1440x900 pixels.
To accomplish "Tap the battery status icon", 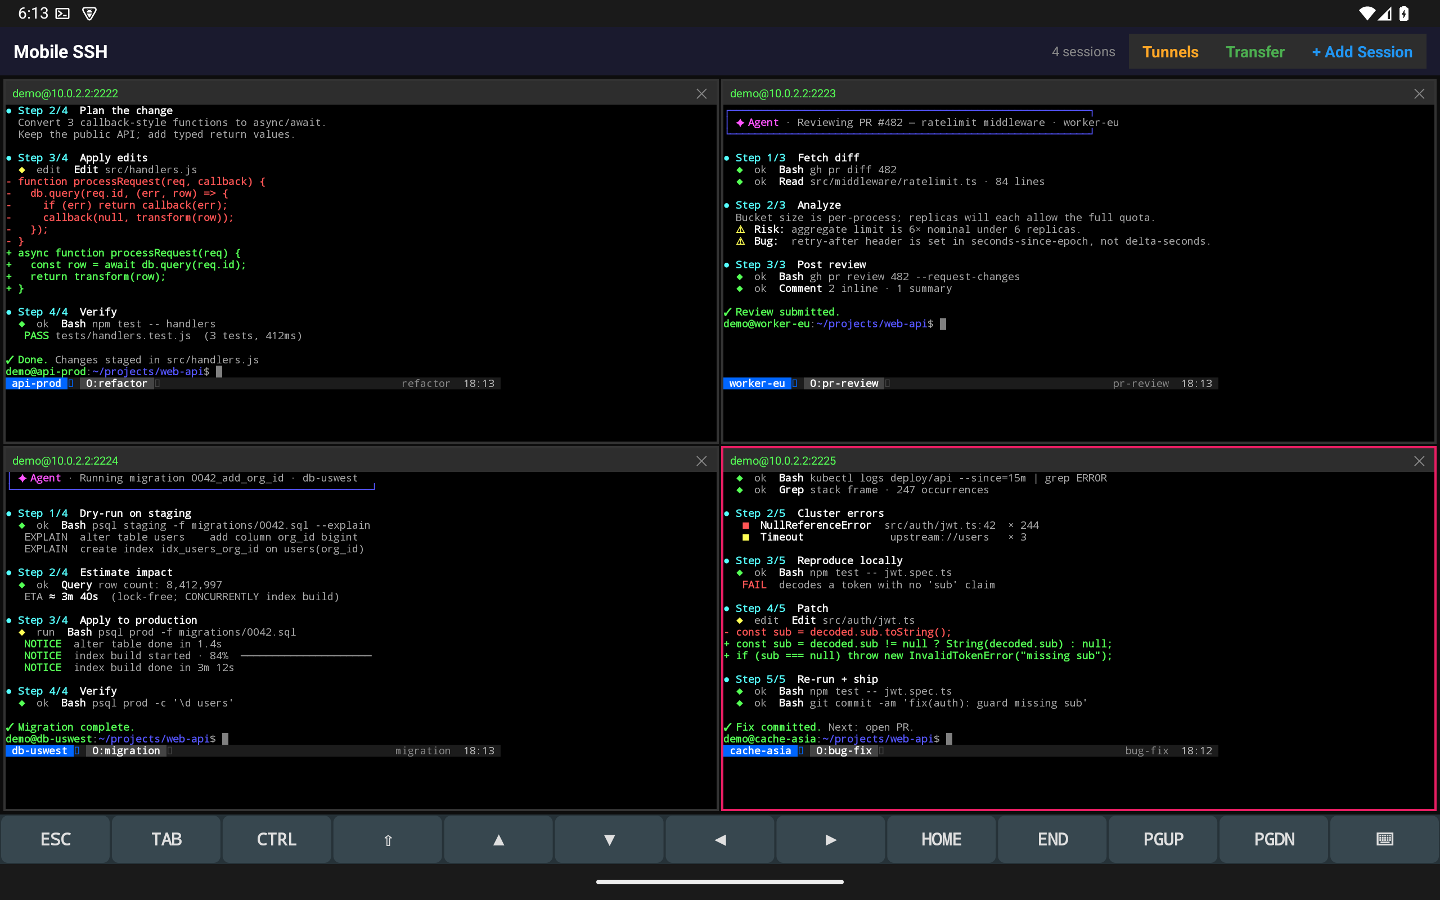I will tap(1403, 13).
